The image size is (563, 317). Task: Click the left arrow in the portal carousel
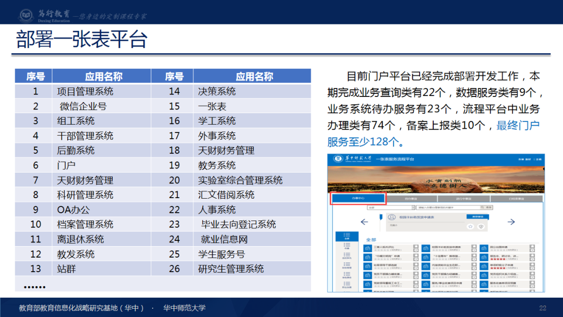point(364,222)
